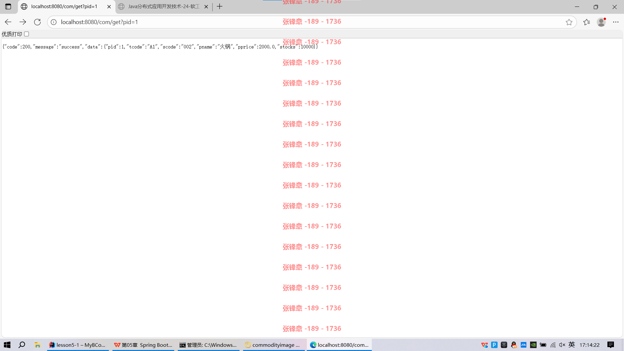Open the Windows Start menu

tap(7, 345)
